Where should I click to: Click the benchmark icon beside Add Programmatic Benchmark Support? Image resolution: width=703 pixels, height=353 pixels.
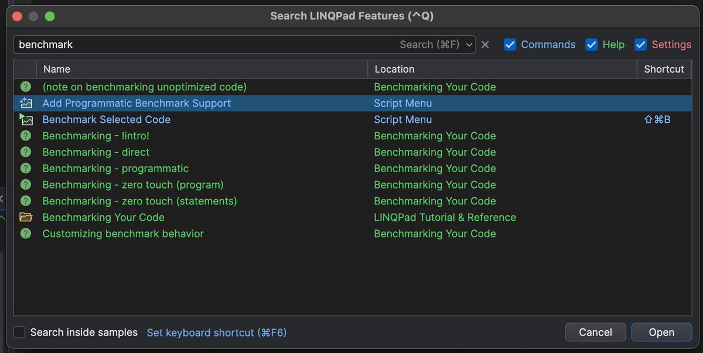point(26,103)
